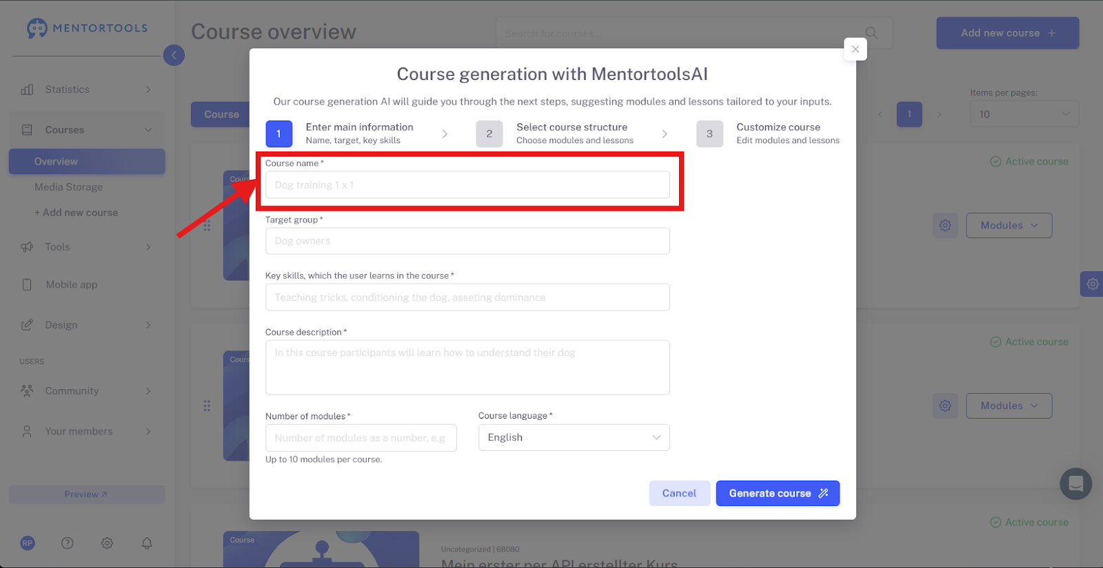Viewport: 1103px width, 568px height.
Task: Click Active course status on third card
Action: [x=1029, y=523]
